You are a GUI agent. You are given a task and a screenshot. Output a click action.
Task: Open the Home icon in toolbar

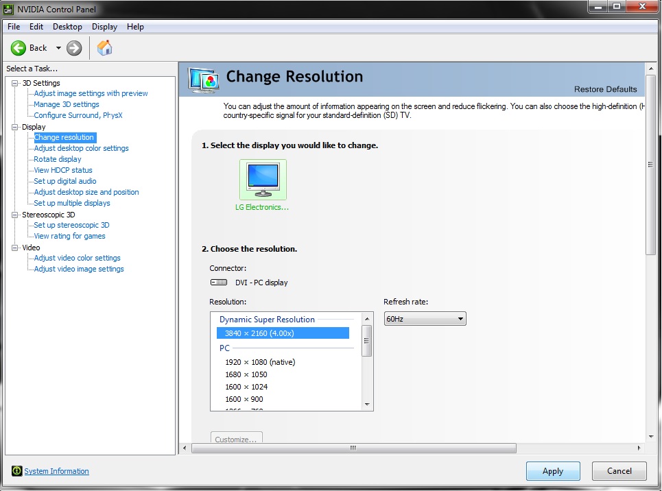coord(104,48)
